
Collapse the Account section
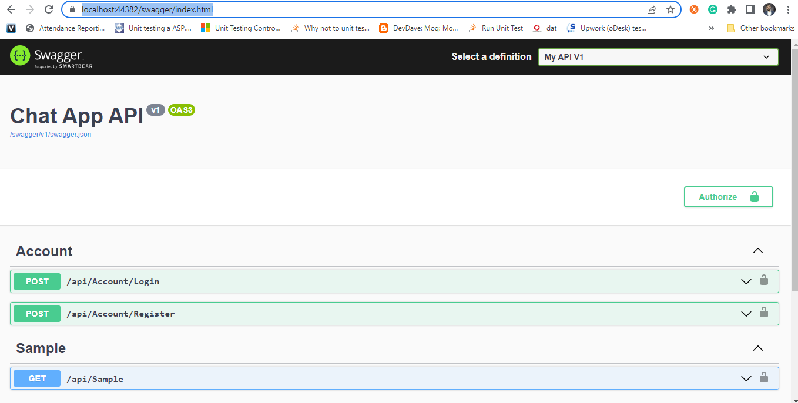point(757,250)
